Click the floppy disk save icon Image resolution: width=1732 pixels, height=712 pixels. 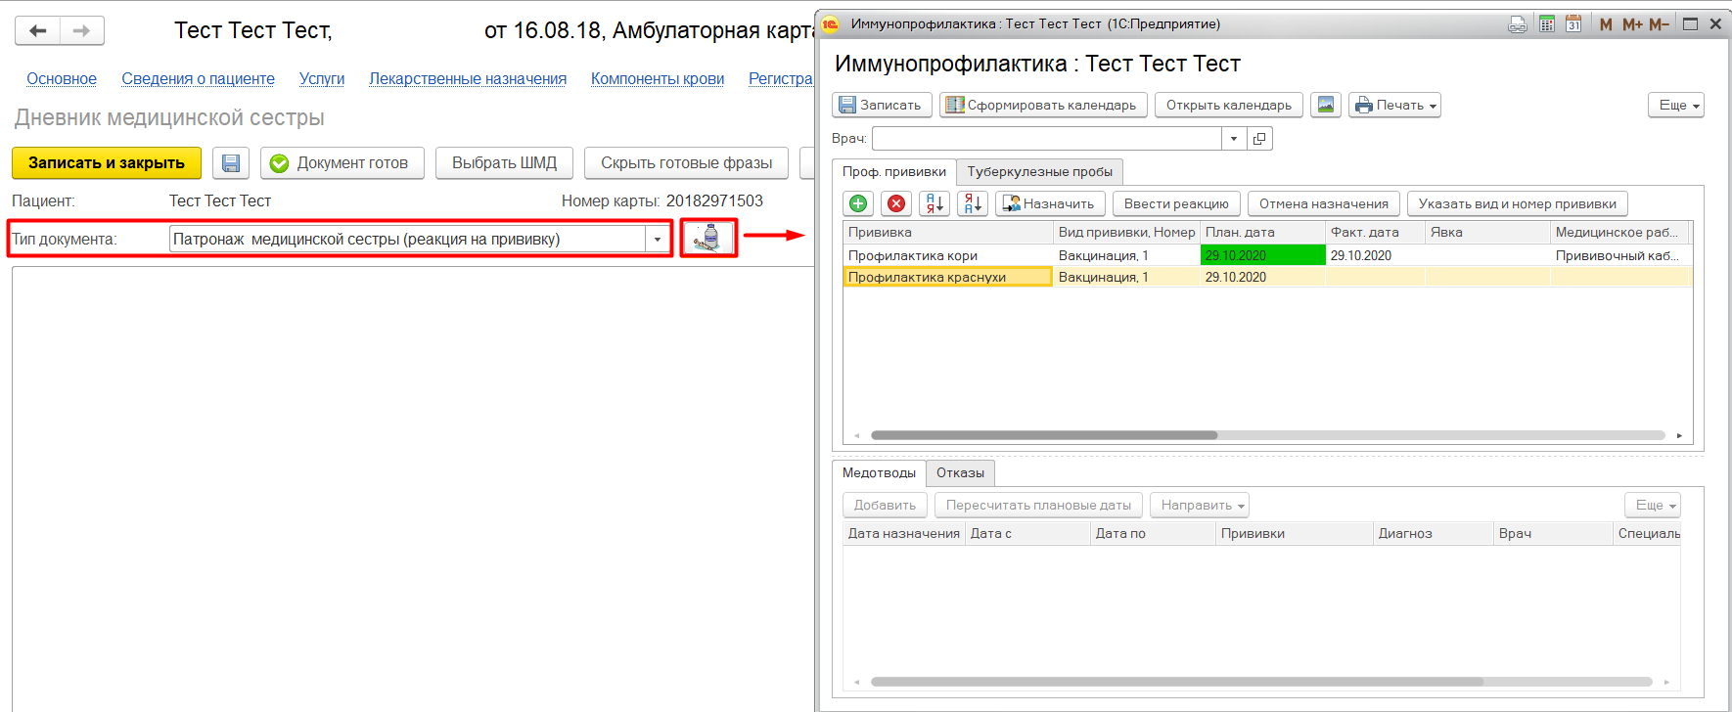pos(231,163)
